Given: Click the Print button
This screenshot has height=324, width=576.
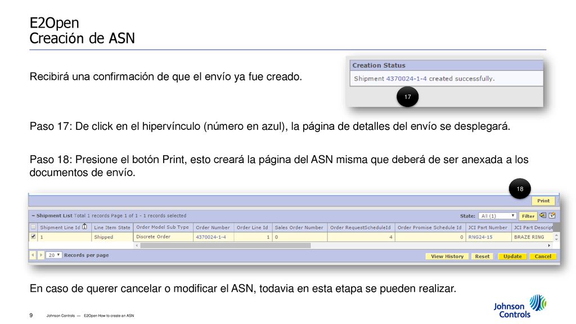Looking at the screenshot, I should tap(543, 201).
